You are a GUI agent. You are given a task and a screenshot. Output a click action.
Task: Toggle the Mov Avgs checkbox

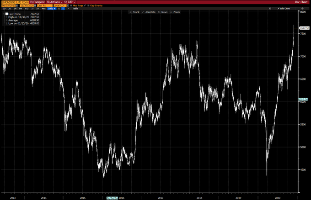coord(71,5)
